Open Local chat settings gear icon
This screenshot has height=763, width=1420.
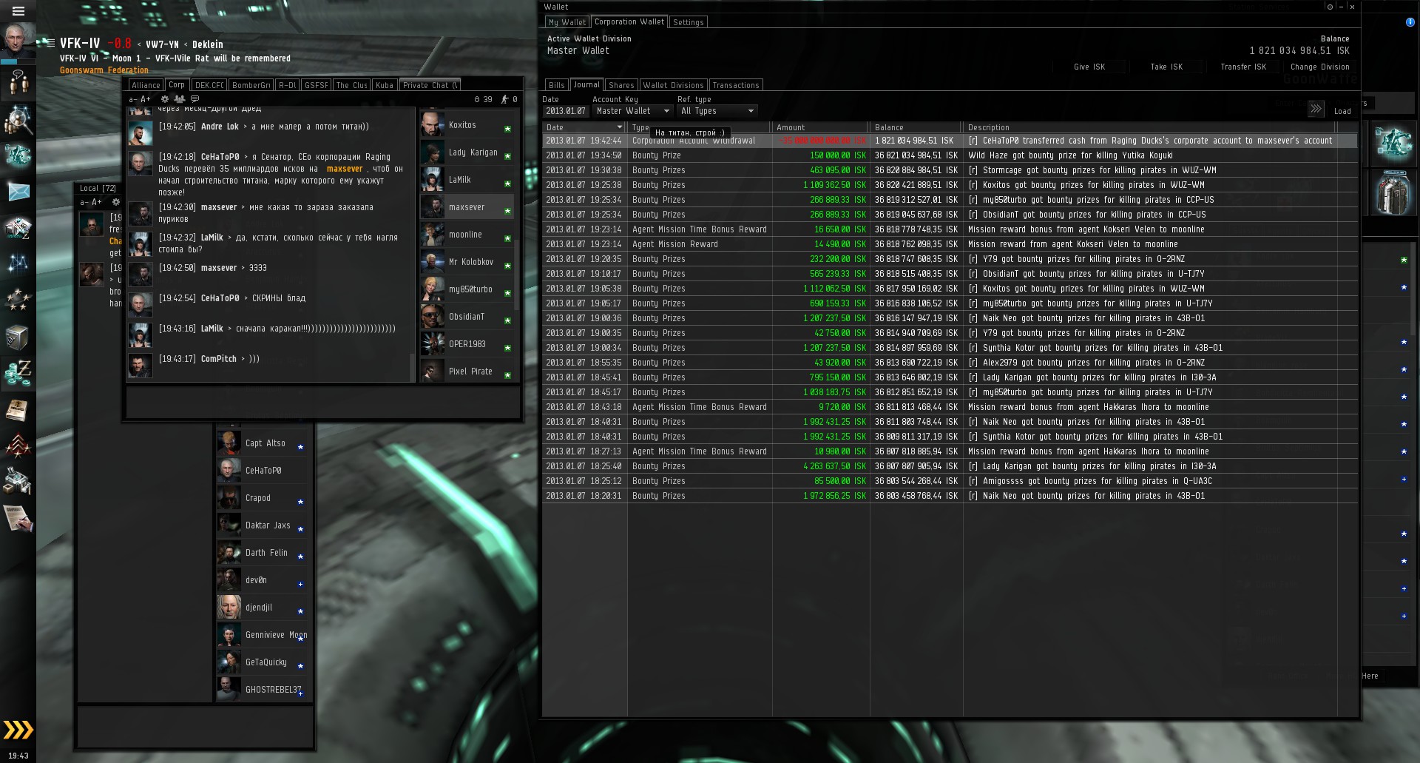(x=115, y=202)
